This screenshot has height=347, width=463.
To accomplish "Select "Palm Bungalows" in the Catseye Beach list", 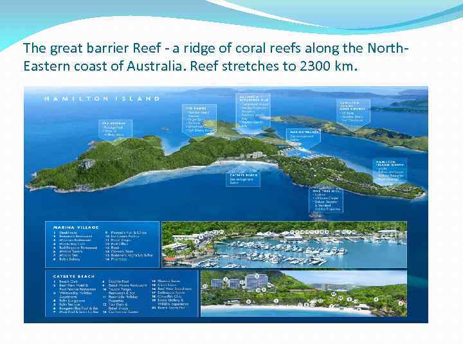I will pyautogui.click(x=72, y=301).
